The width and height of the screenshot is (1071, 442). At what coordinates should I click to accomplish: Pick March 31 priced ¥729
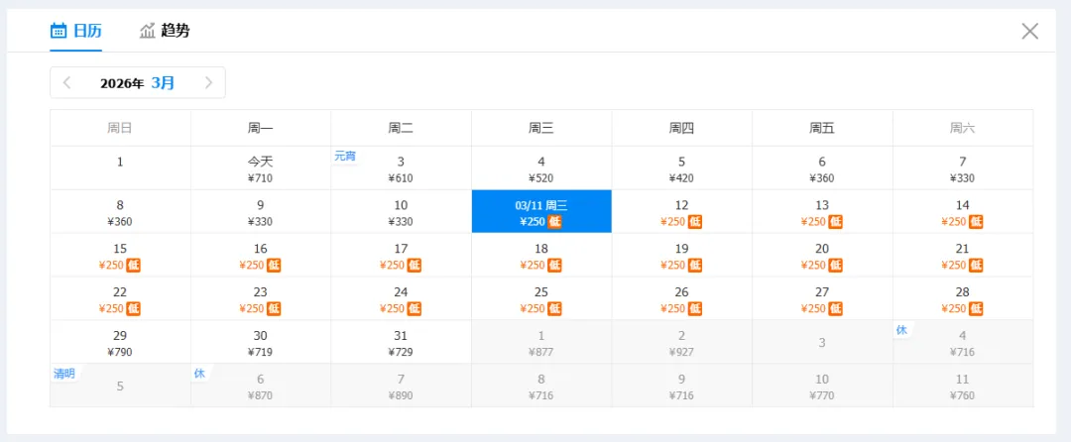pyautogui.click(x=401, y=343)
